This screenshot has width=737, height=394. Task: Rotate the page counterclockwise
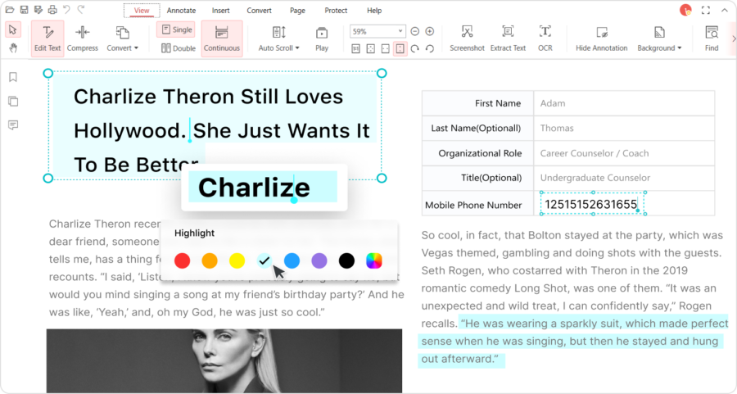click(x=430, y=48)
